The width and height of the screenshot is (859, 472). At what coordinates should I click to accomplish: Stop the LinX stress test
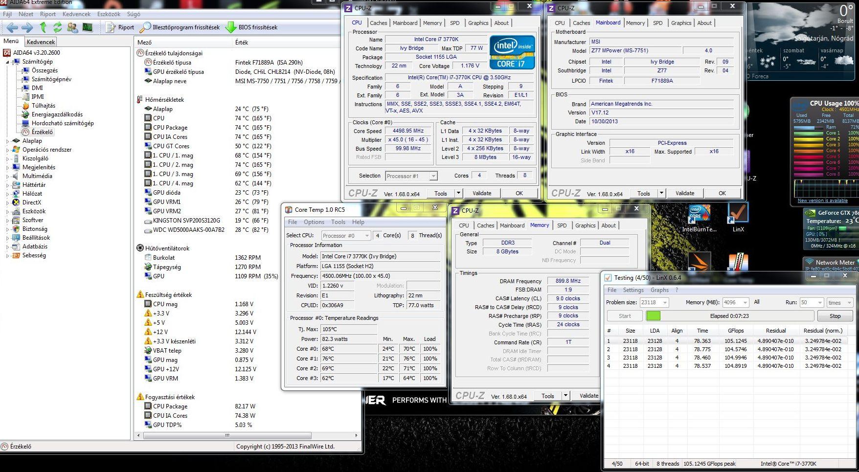coord(835,316)
